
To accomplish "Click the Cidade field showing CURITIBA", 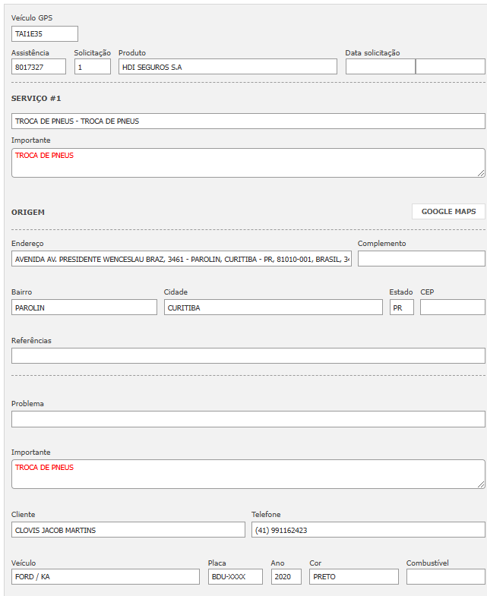I will point(273,307).
